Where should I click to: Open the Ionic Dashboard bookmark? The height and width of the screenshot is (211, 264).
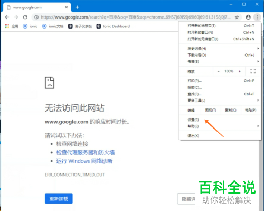[113, 26]
